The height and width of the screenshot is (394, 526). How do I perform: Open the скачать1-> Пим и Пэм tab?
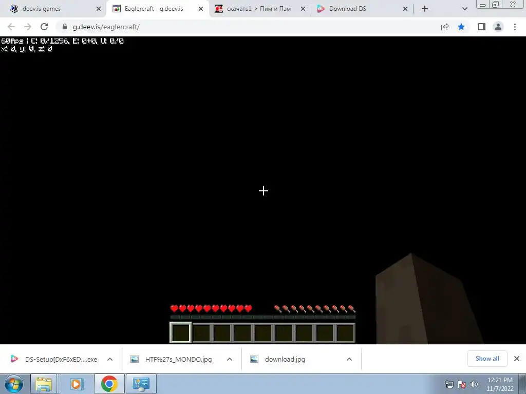pos(258,9)
